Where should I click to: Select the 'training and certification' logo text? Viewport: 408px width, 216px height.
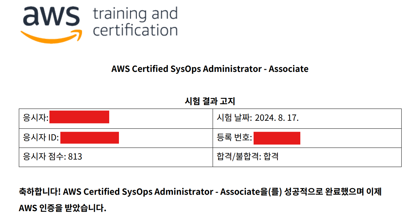click(135, 22)
